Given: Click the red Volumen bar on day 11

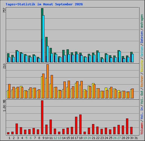Looking at the screenshot, I should point(51,127).
